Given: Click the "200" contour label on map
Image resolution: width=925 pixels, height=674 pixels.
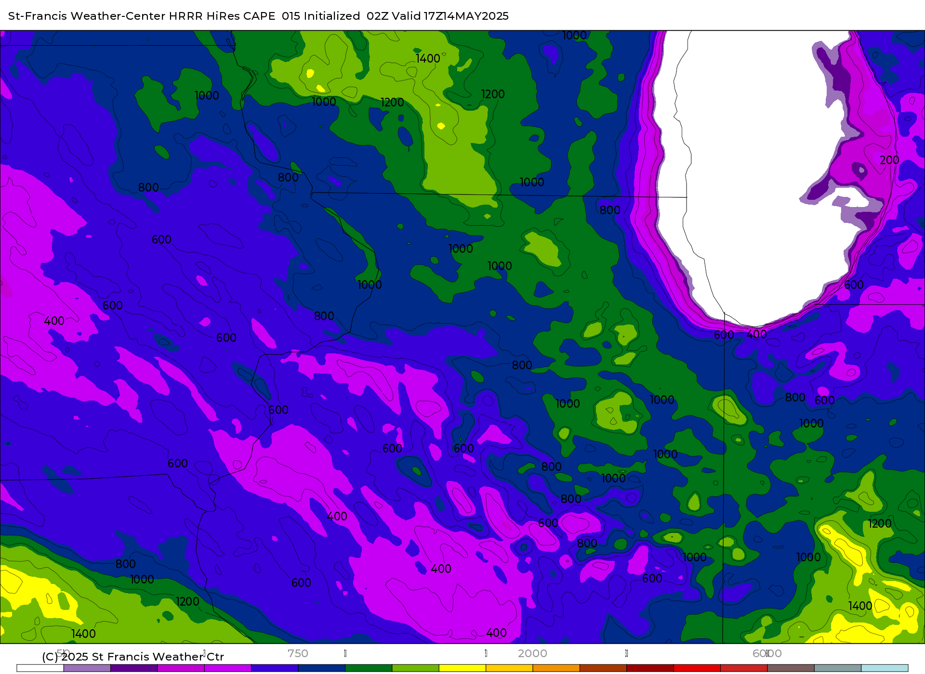Looking at the screenshot, I should [889, 160].
